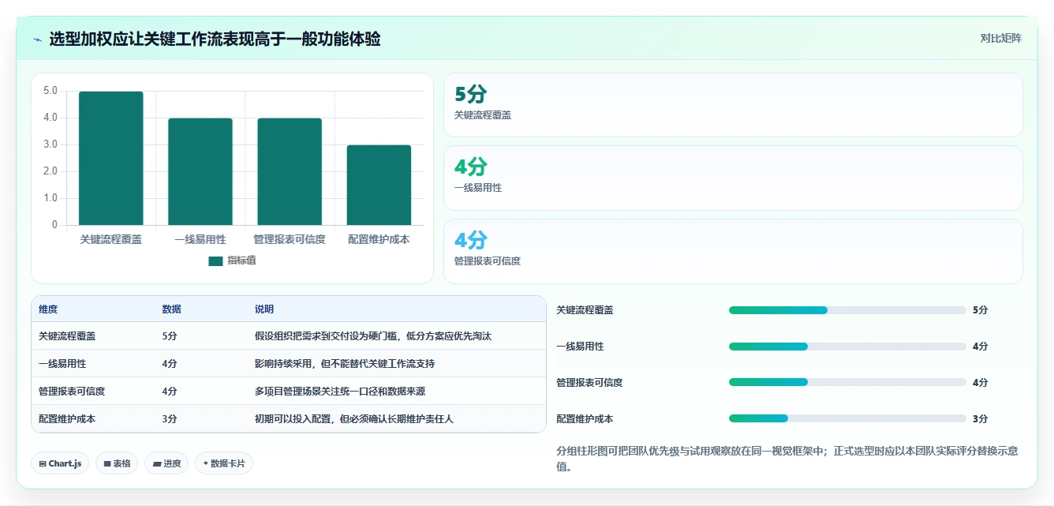Click the 关键流程覆盖 label beside its progress bar
This screenshot has height=506, width=1054.
585,310
